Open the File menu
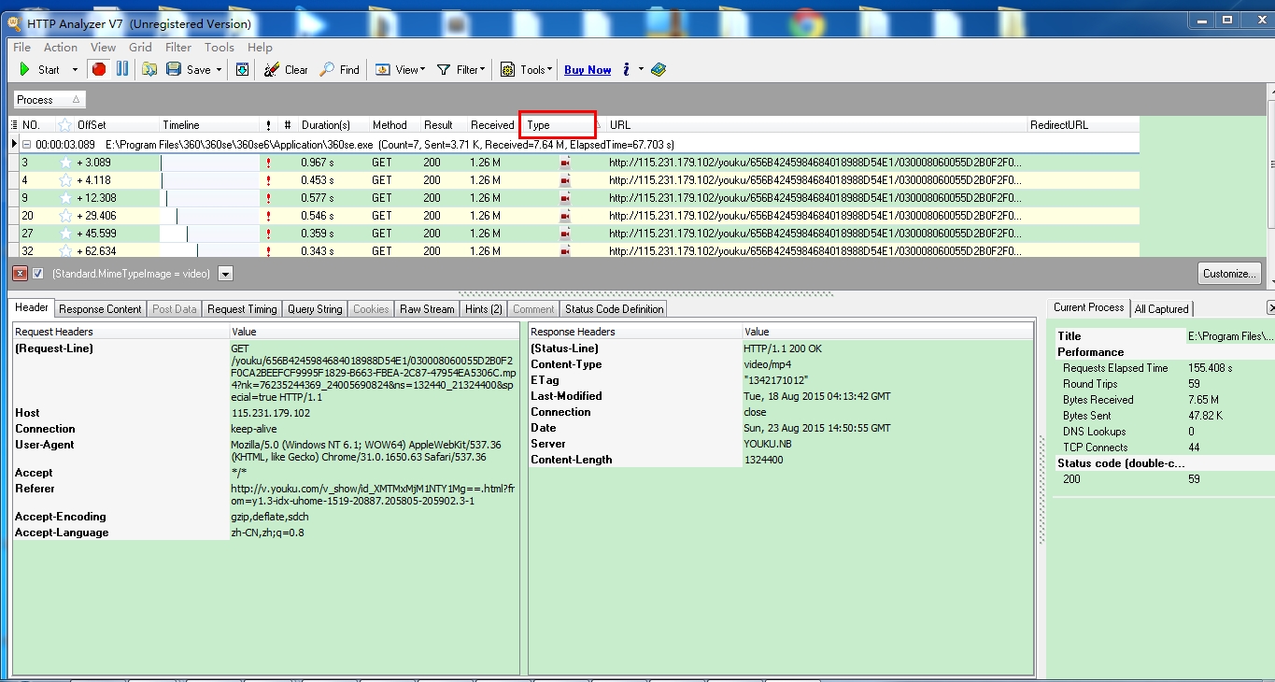Viewport: 1275px width, 682px height. [x=21, y=48]
